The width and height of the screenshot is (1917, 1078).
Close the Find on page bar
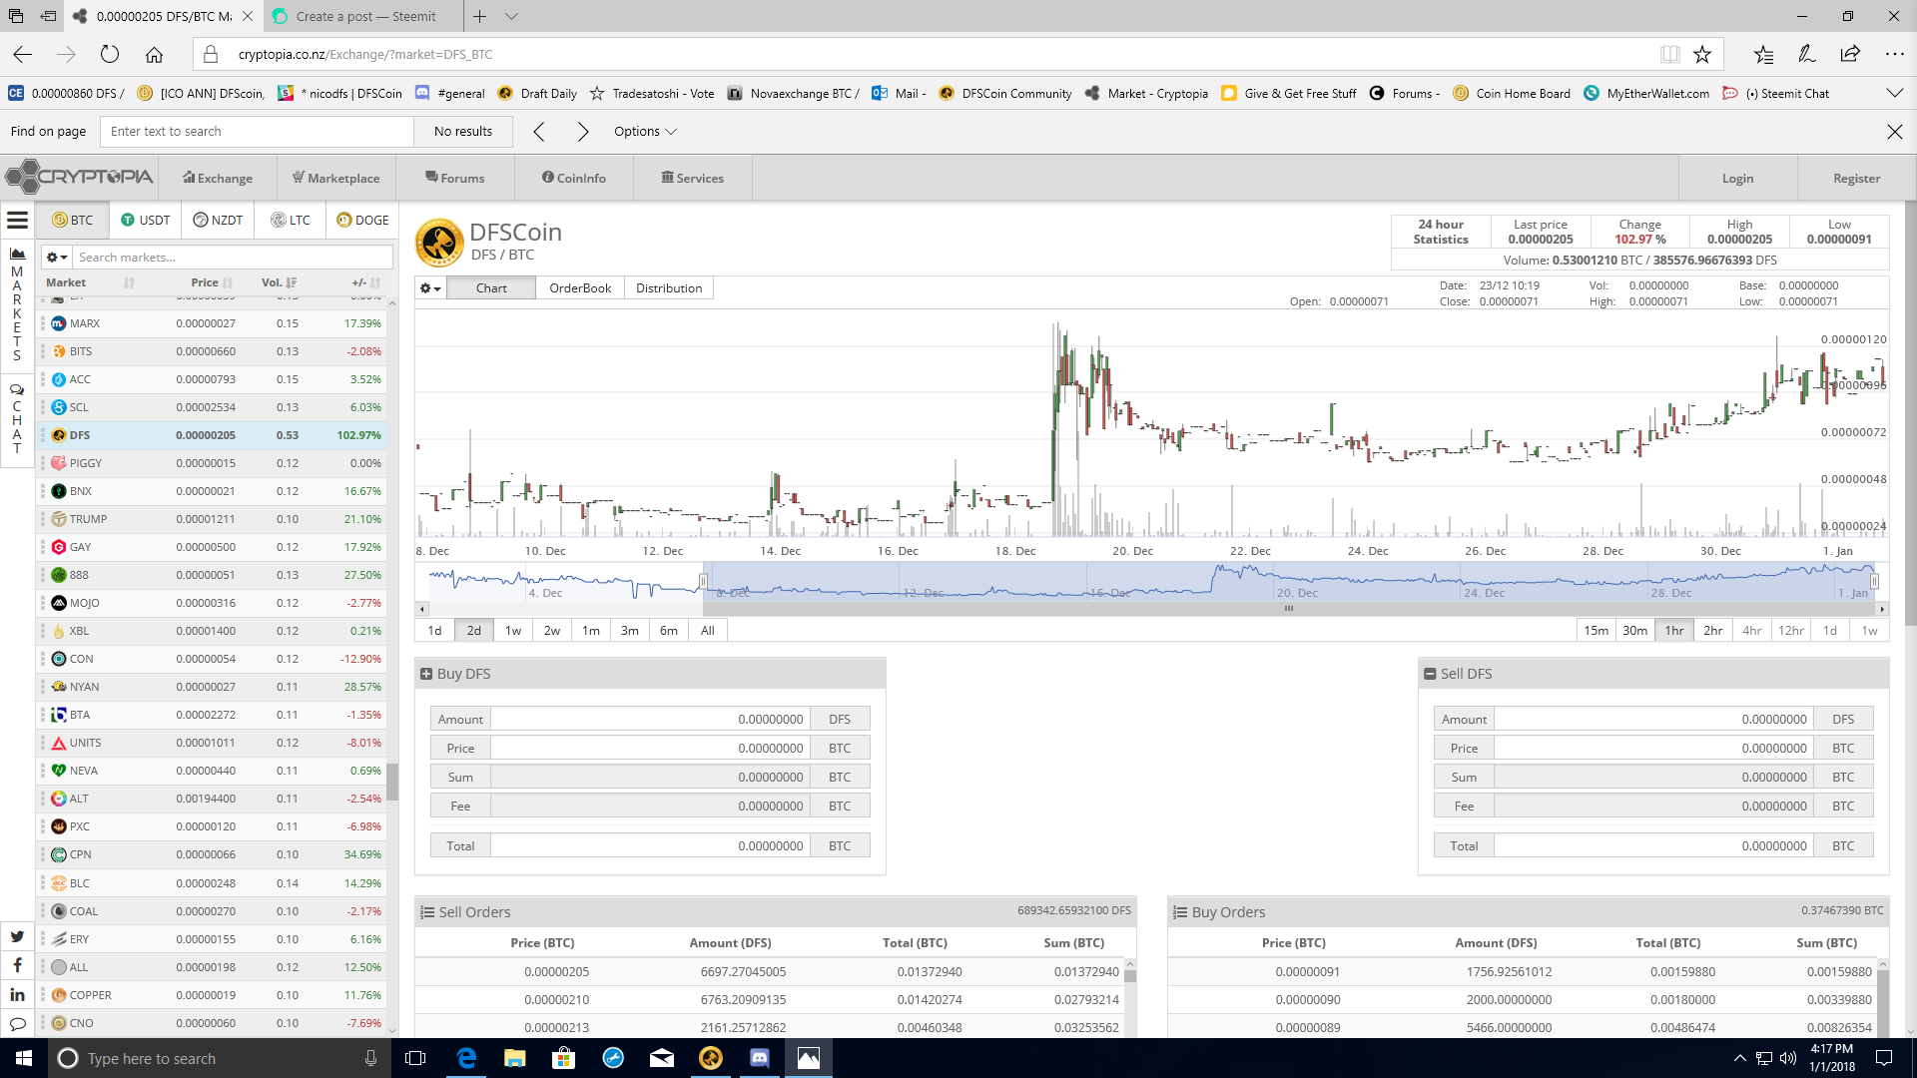click(x=1894, y=132)
